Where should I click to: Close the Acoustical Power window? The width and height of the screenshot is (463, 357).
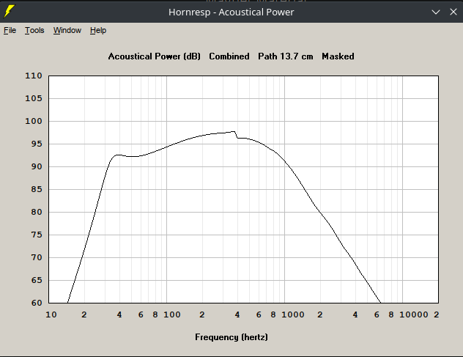453,12
